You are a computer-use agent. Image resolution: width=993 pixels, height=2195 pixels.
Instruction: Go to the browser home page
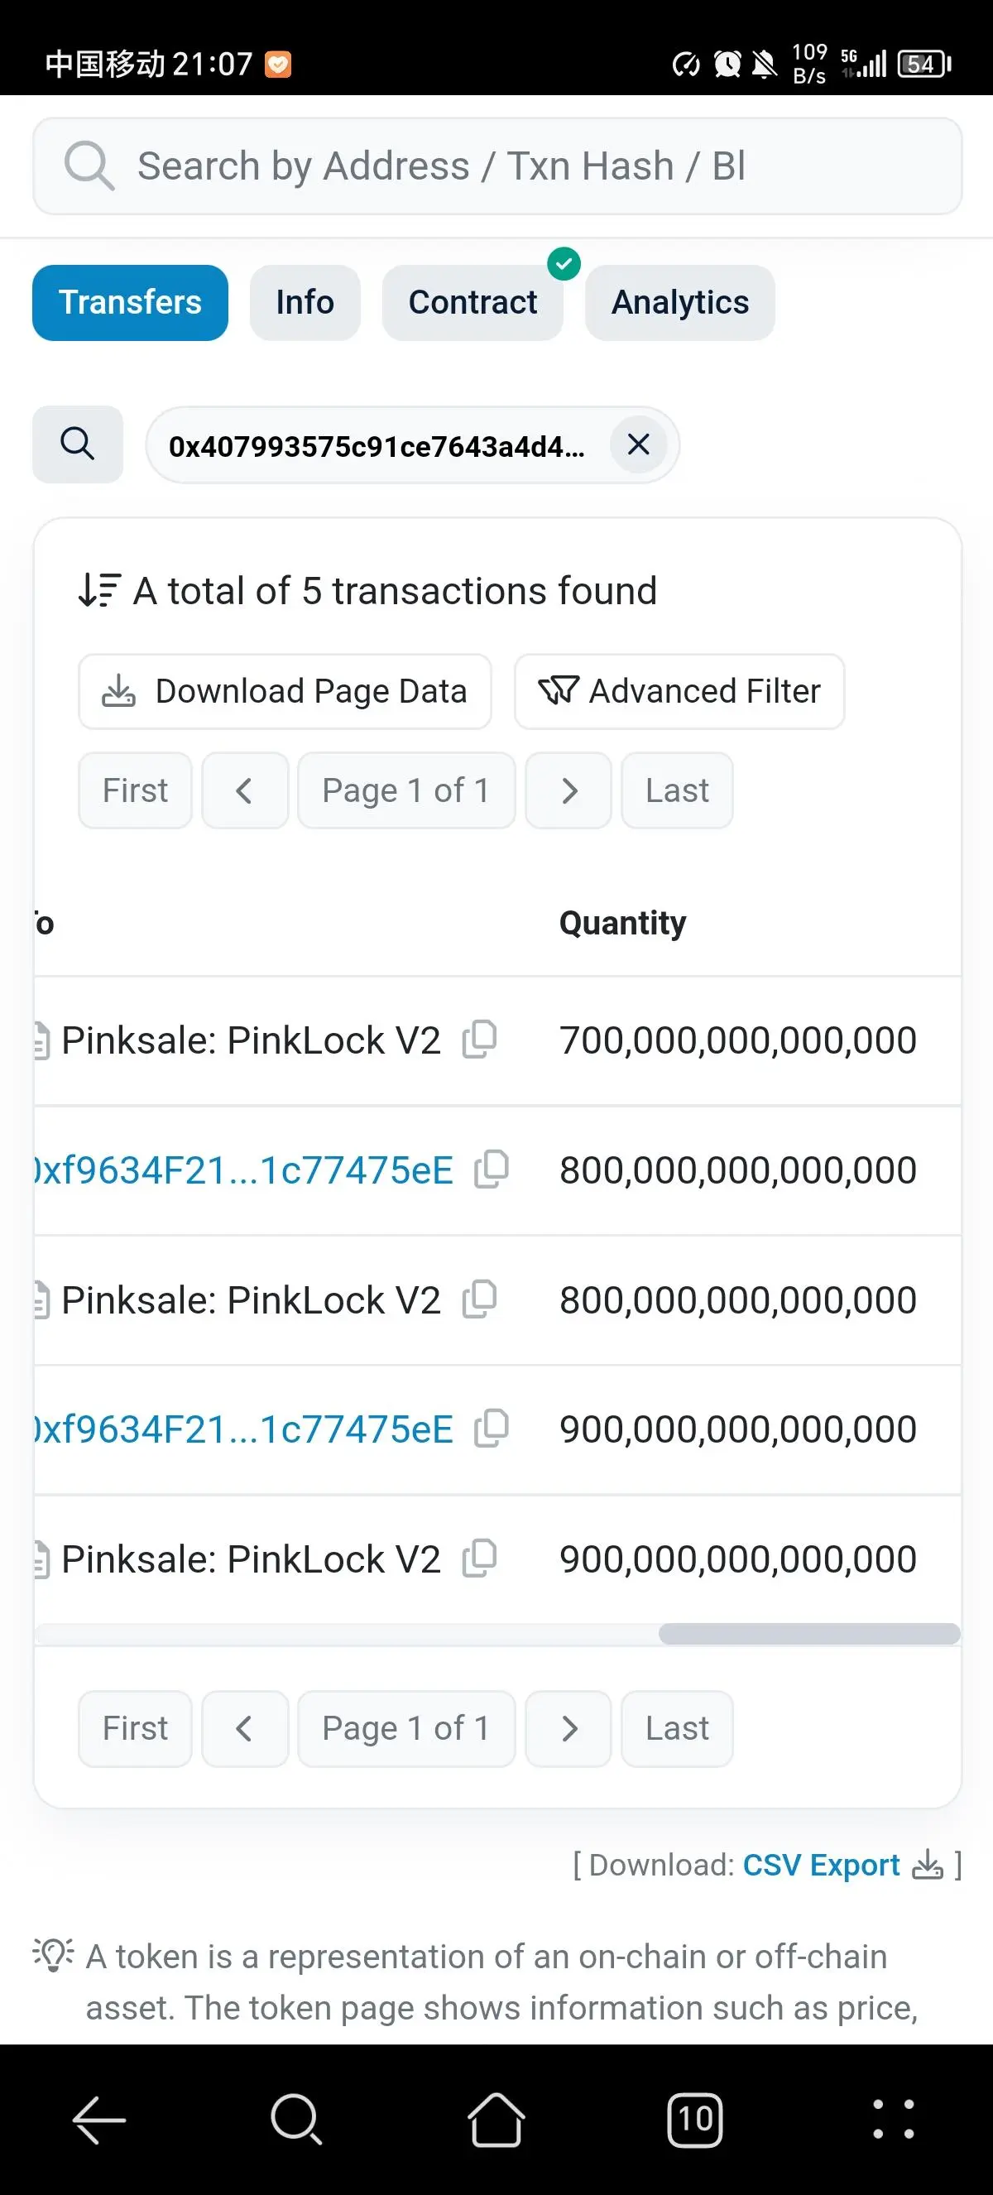pos(496,2119)
